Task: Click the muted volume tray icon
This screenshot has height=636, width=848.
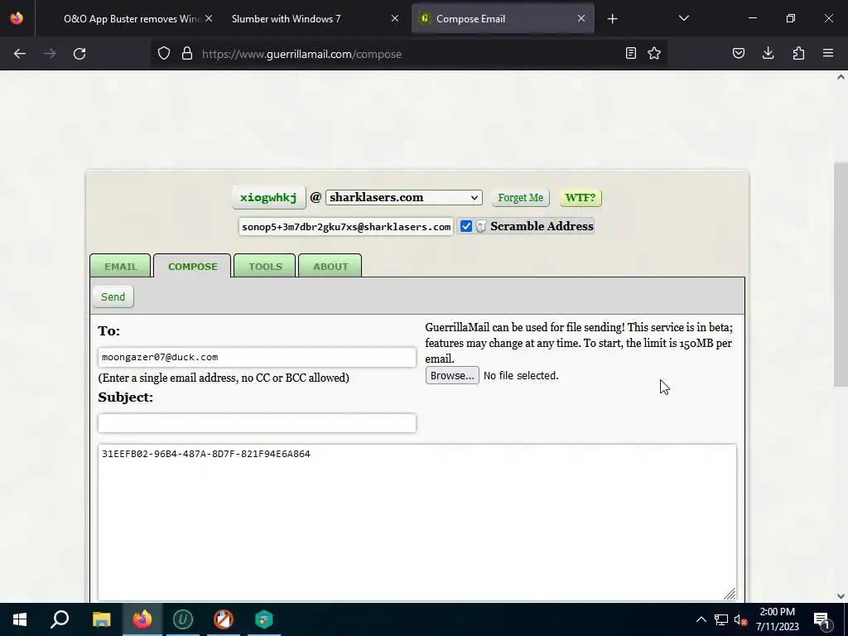Action: pos(741,619)
